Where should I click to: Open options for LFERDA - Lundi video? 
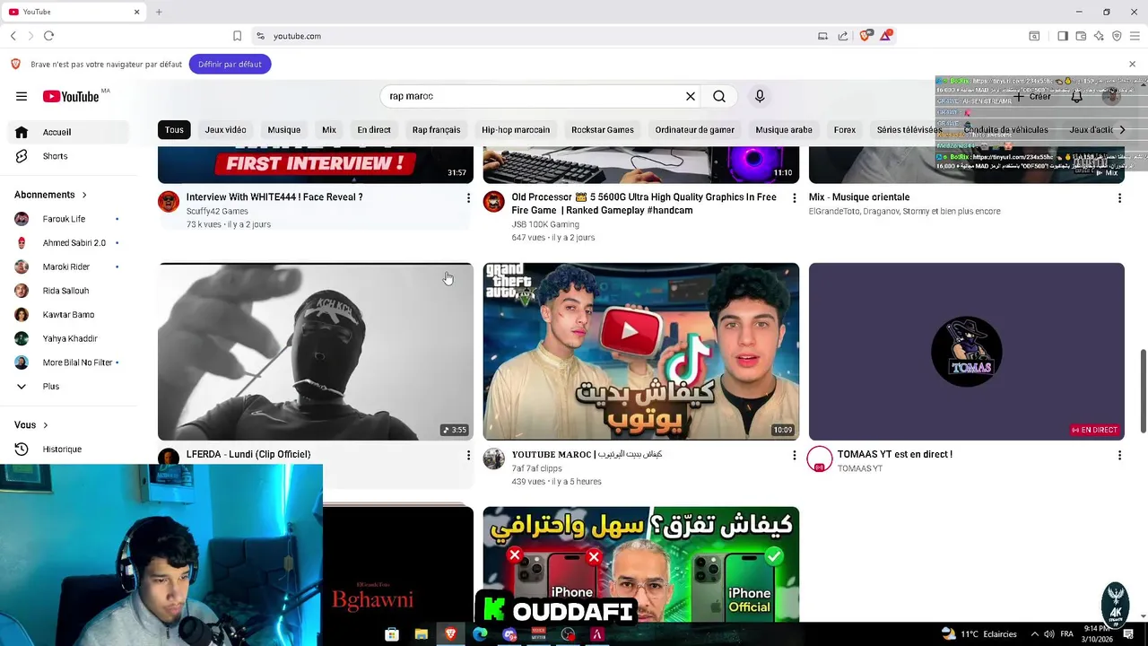pos(468,455)
